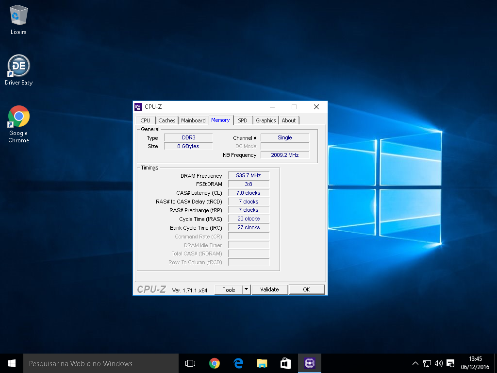Open the Windows Start menu
The image size is (497, 373).
point(12,363)
